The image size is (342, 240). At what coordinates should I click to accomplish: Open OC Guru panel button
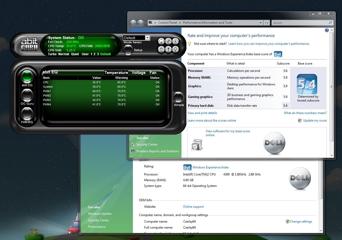[27, 95]
